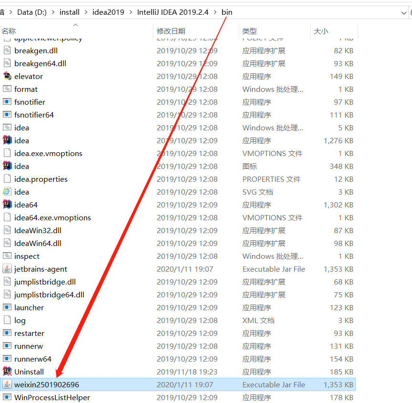Click the inspect batch file icon
The width and height of the screenshot is (412, 403).
pyautogui.click(x=7, y=256)
